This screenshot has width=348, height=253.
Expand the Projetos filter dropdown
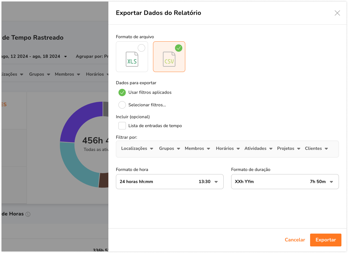[288, 148]
